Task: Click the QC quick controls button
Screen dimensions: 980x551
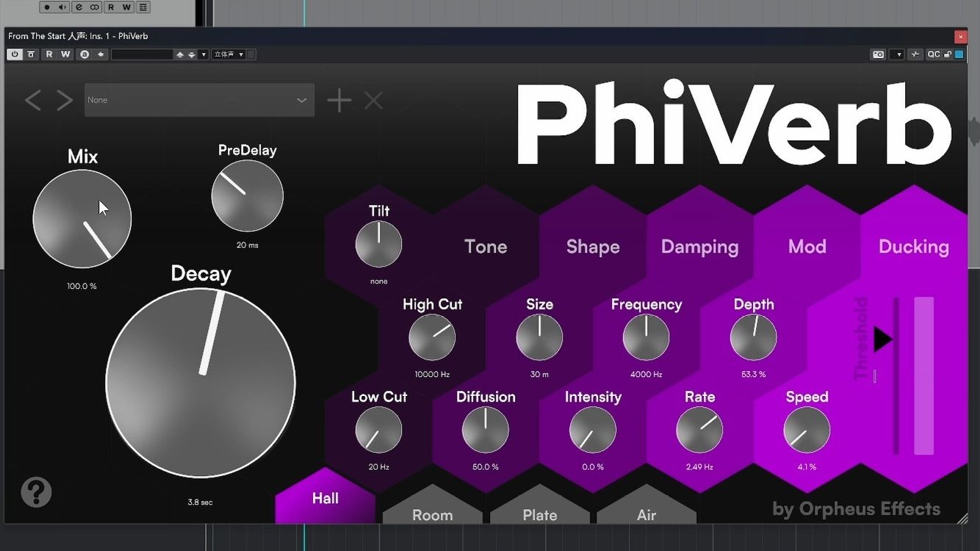Action: pos(933,54)
